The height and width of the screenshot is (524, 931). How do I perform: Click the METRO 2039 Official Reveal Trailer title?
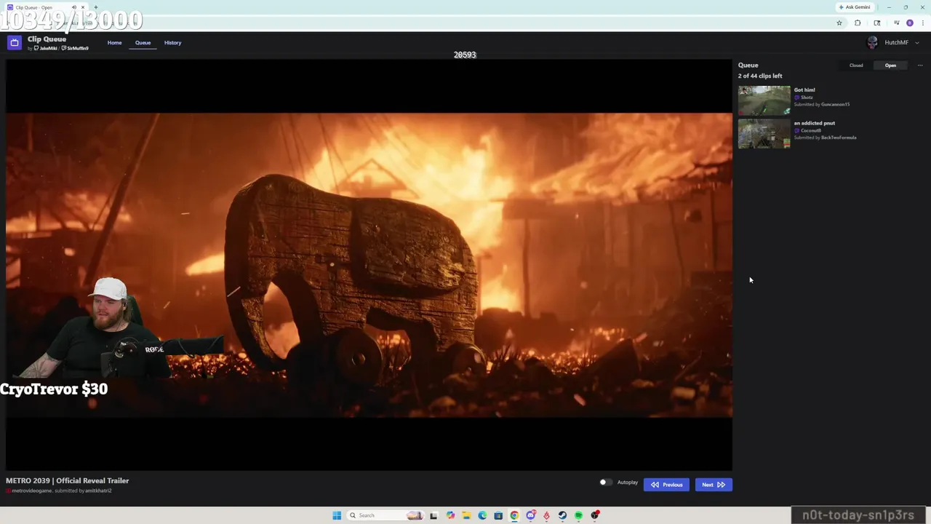click(x=68, y=481)
